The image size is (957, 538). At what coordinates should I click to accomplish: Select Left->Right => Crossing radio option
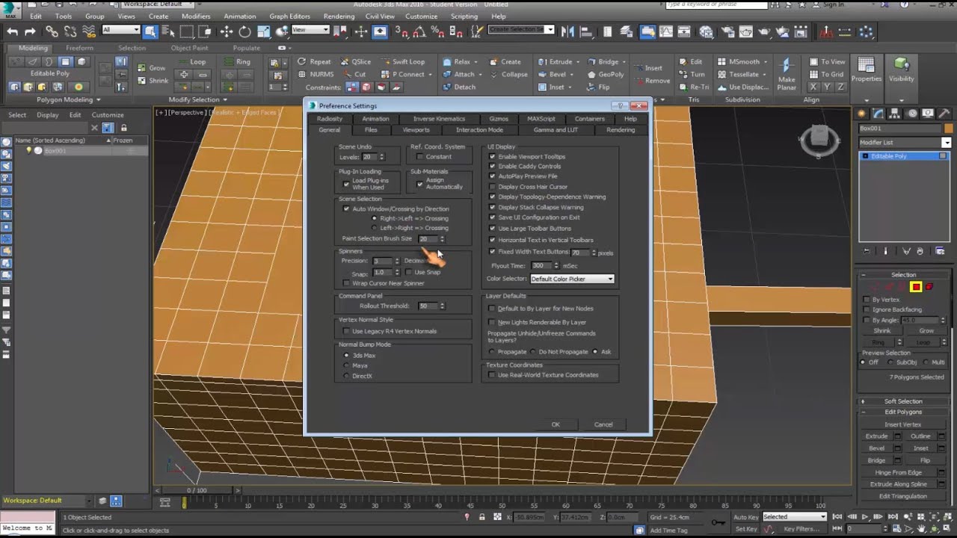[374, 228]
